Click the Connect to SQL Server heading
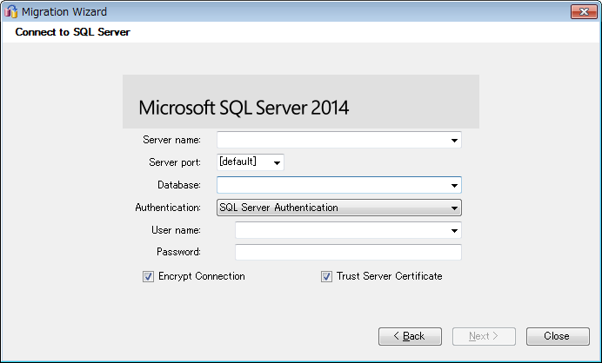 (x=72, y=32)
